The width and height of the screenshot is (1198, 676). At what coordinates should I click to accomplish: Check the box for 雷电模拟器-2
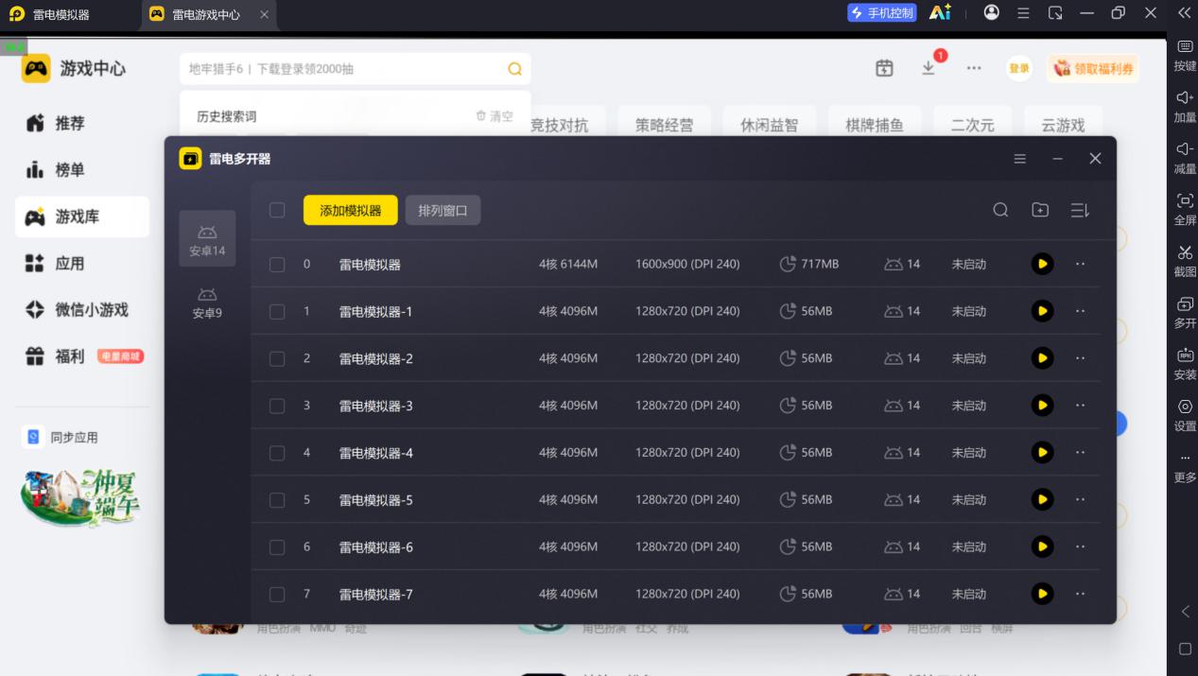(277, 358)
